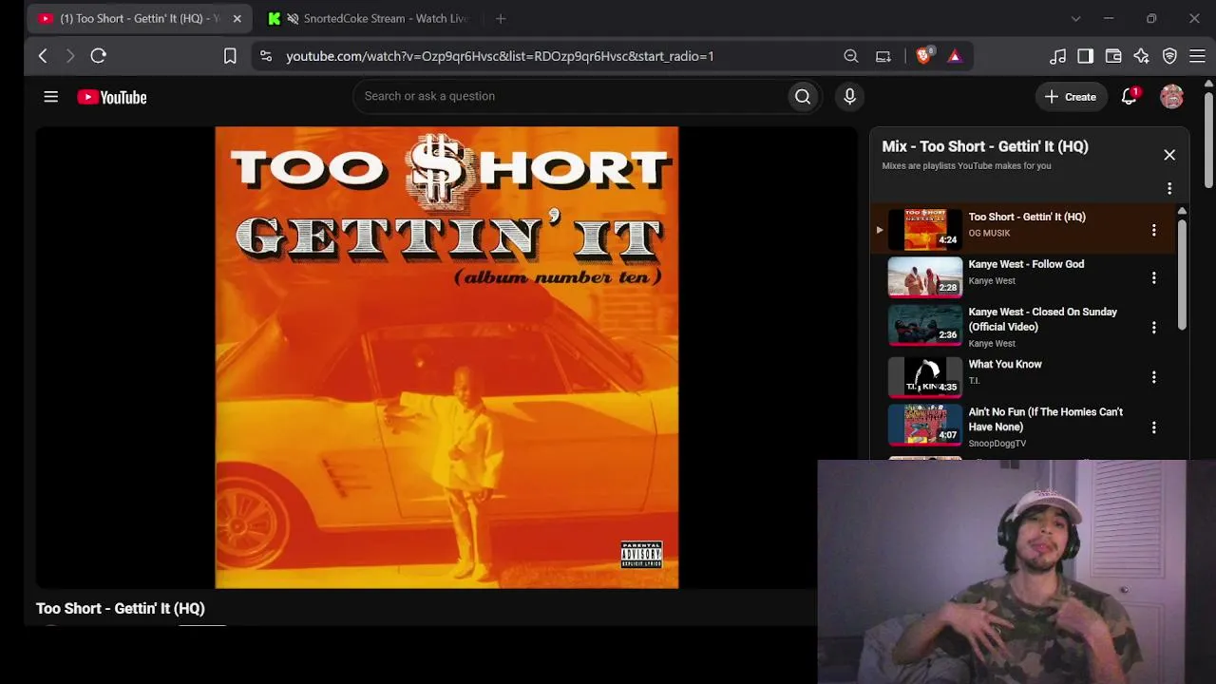
Task: Click the Create button
Action: [x=1071, y=97]
